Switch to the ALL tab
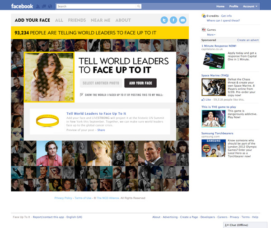The image size is (271, 228). tap(59, 20)
